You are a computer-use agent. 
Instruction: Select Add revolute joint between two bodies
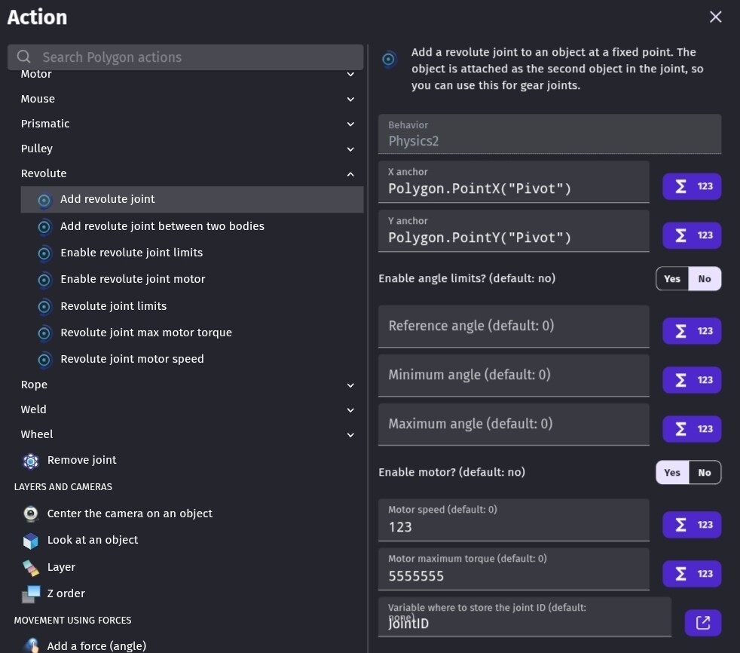(x=162, y=226)
